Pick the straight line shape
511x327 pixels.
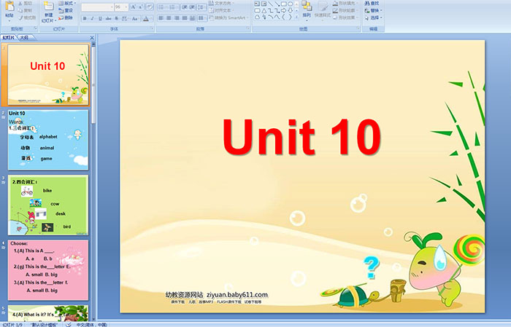point(271,4)
